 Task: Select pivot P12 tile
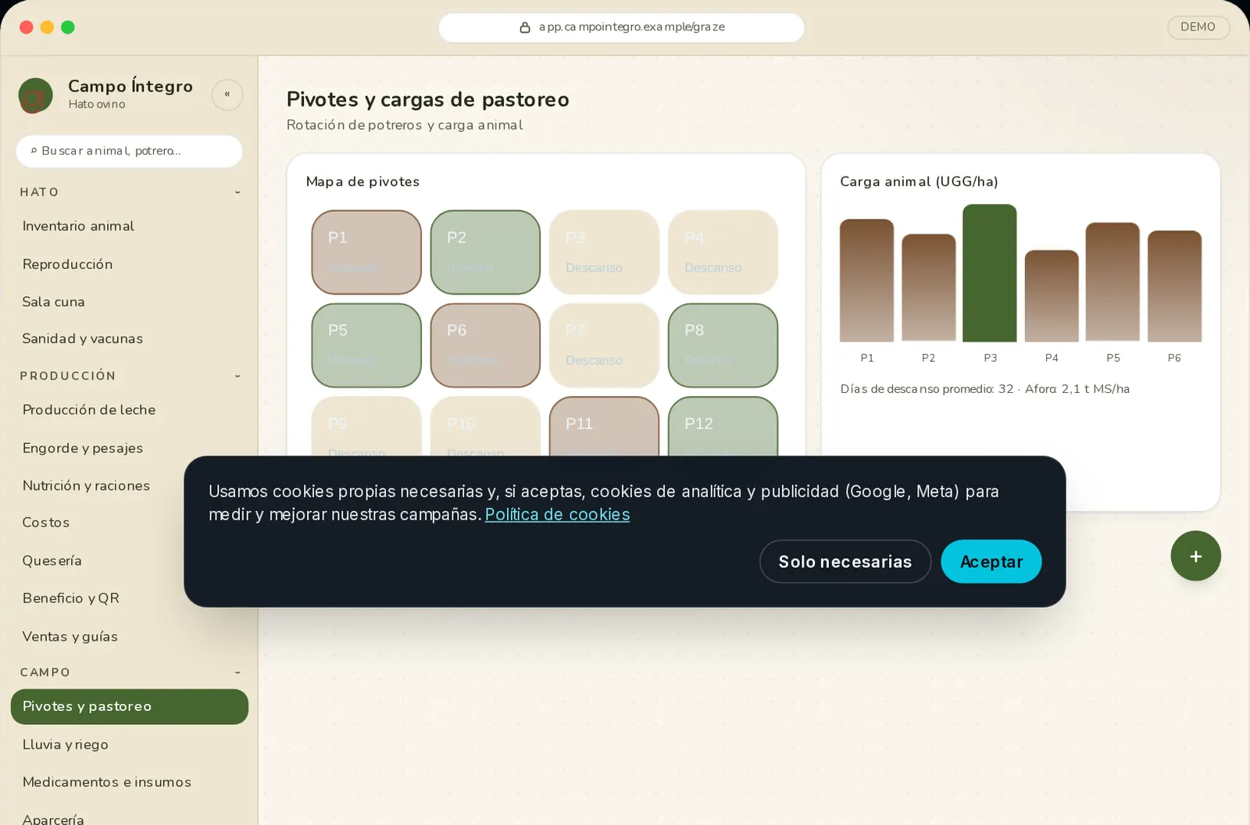(x=723, y=426)
